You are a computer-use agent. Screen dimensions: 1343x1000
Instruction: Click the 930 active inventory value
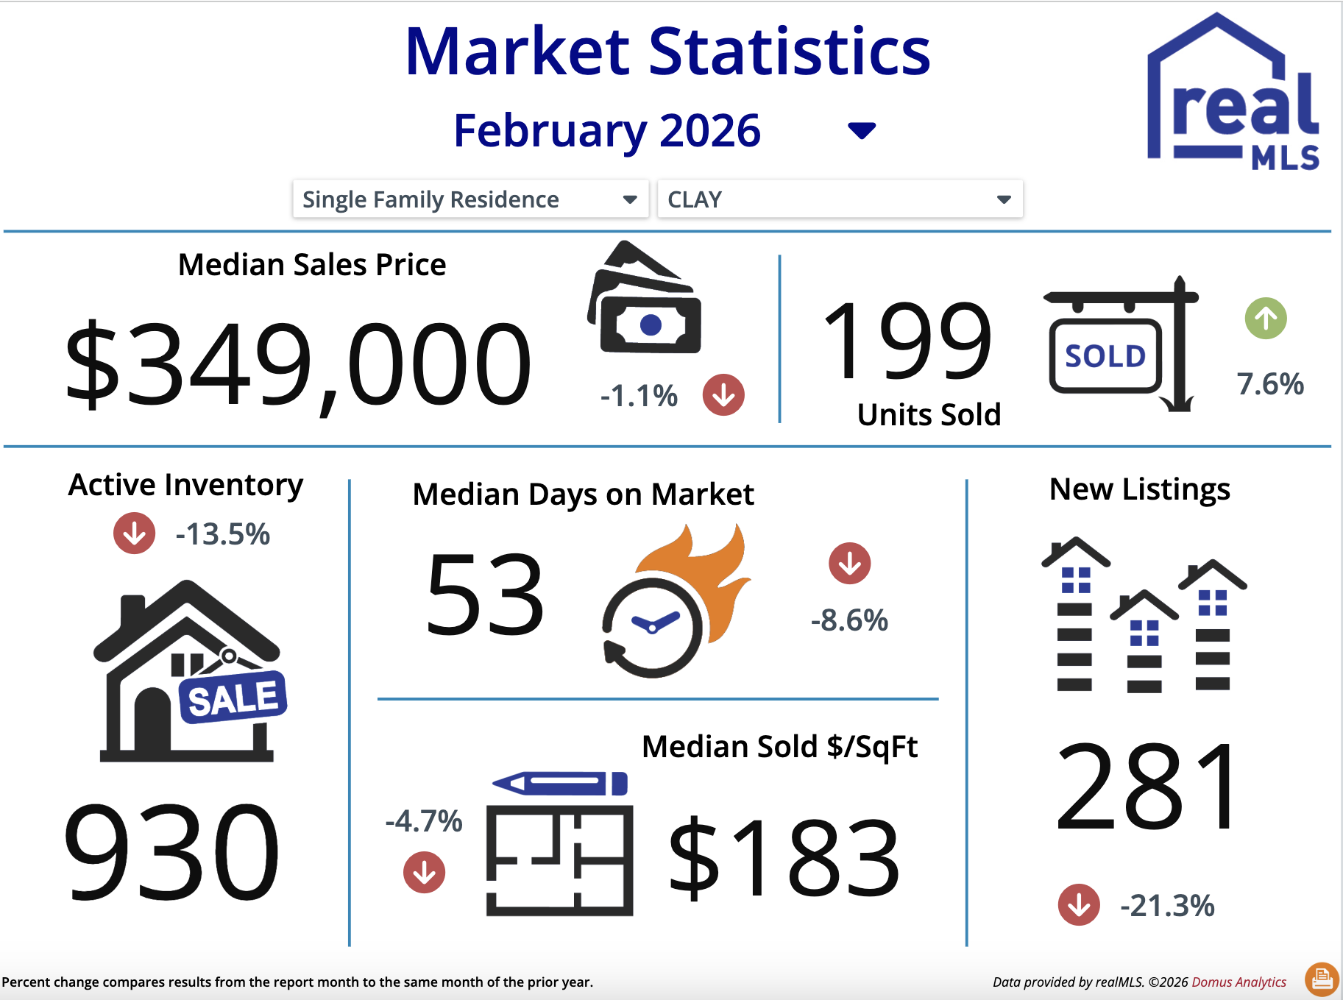pyautogui.click(x=171, y=852)
